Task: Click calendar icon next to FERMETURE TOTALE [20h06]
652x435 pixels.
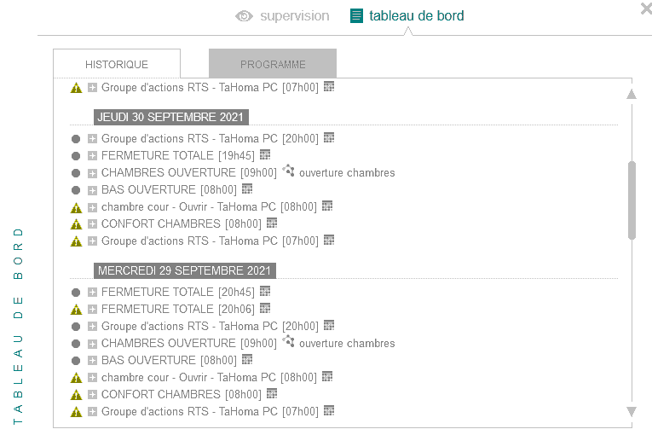Action: click(265, 308)
